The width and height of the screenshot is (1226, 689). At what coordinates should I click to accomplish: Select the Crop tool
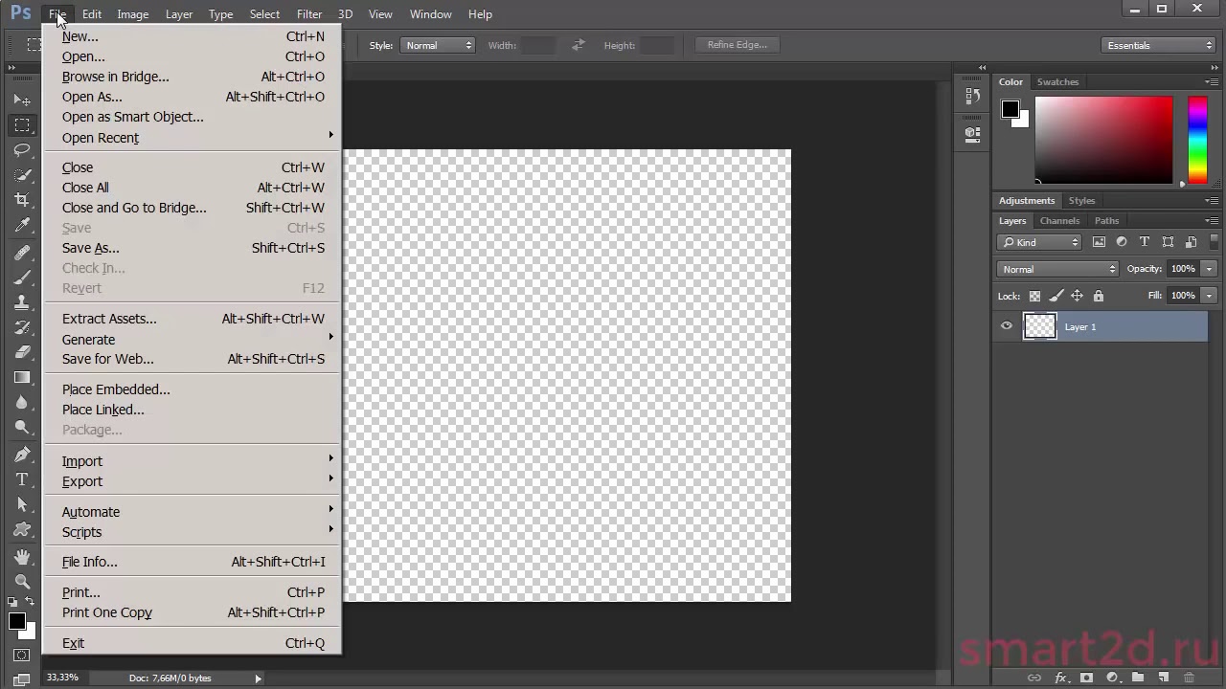tap(22, 200)
